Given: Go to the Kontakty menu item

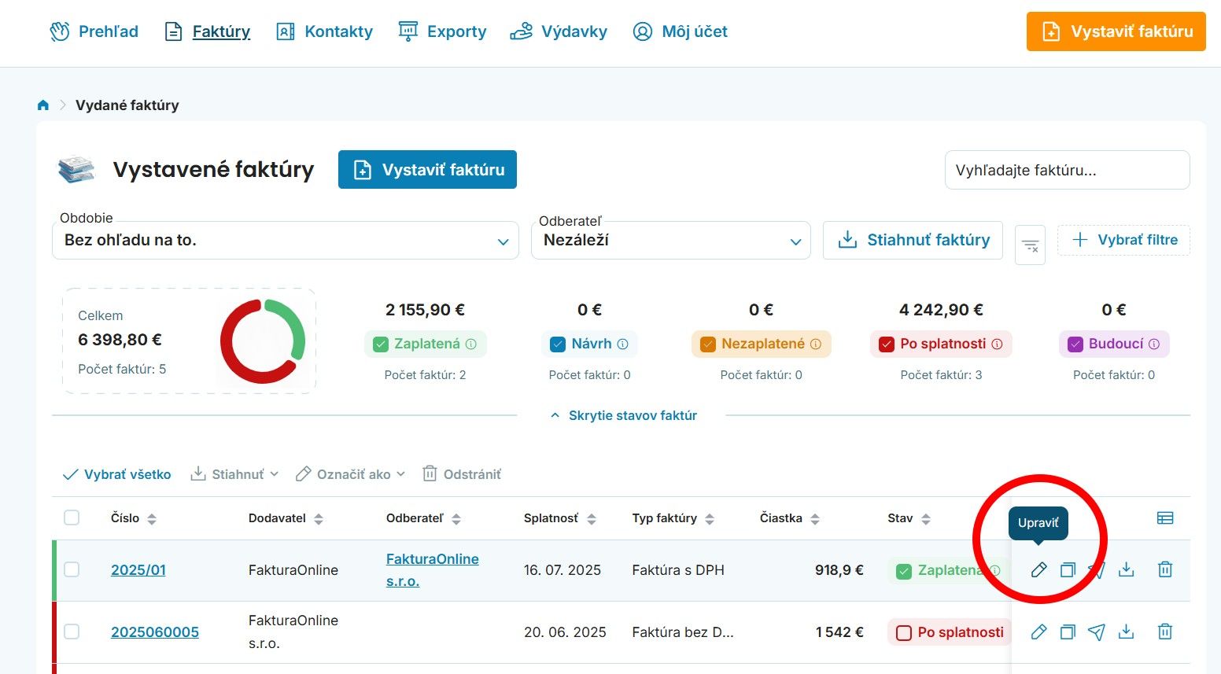Looking at the screenshot, I should click(325, 31).
